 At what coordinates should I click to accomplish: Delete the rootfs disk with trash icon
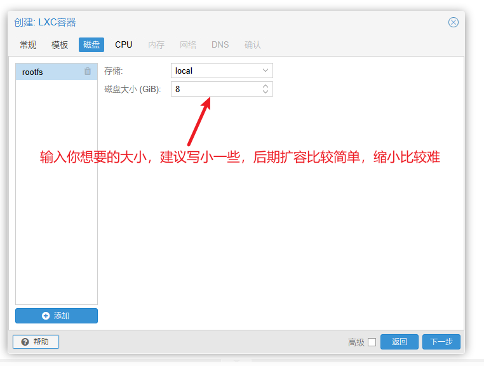(88, 72)
